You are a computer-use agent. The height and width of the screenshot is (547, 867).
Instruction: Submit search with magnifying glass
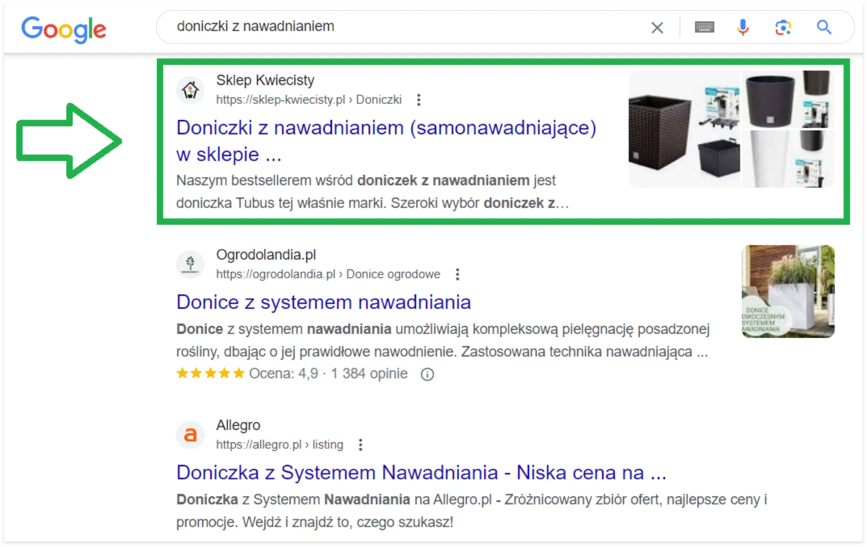click(824, 27)
